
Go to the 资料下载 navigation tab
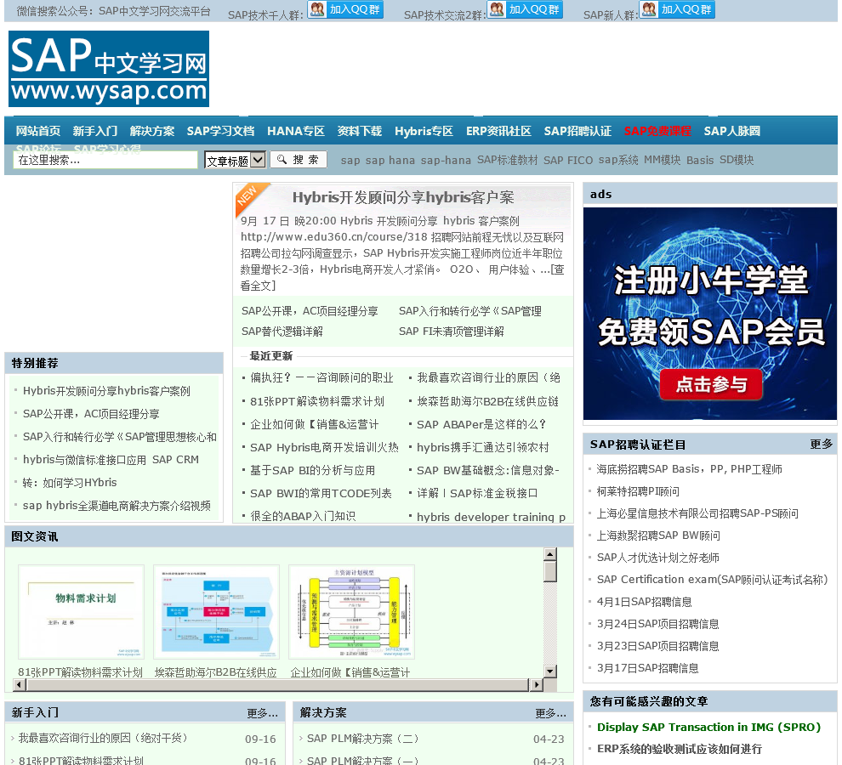click(x=359, y=131)
